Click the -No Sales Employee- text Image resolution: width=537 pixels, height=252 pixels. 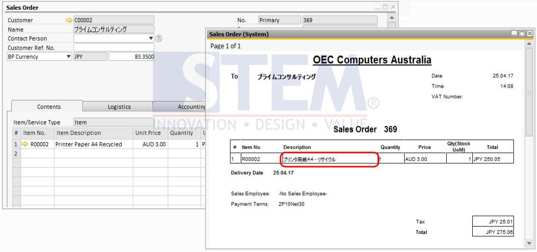pyautogui.click(x=303, y=194)
